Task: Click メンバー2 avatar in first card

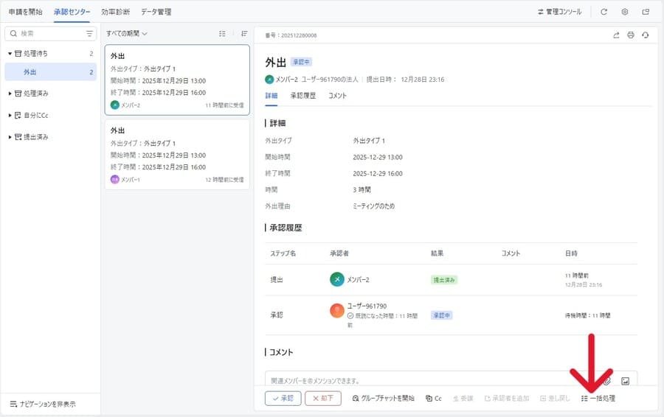Action: tap(115, 105)
